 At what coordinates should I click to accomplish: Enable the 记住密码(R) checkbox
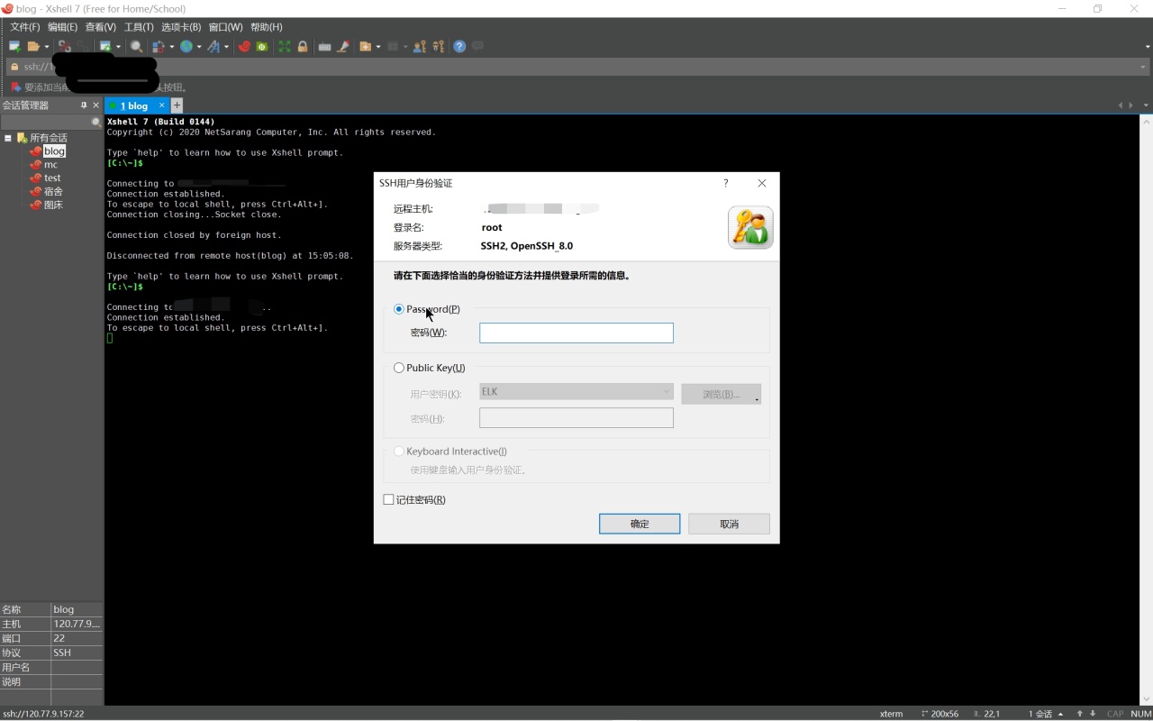tap(389, 499)
